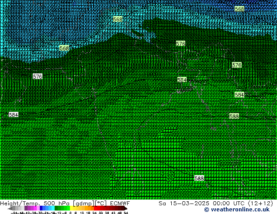Click the magenta swatch in the legend
Viewport: 277px width, 214px height.
click(35, 208)
